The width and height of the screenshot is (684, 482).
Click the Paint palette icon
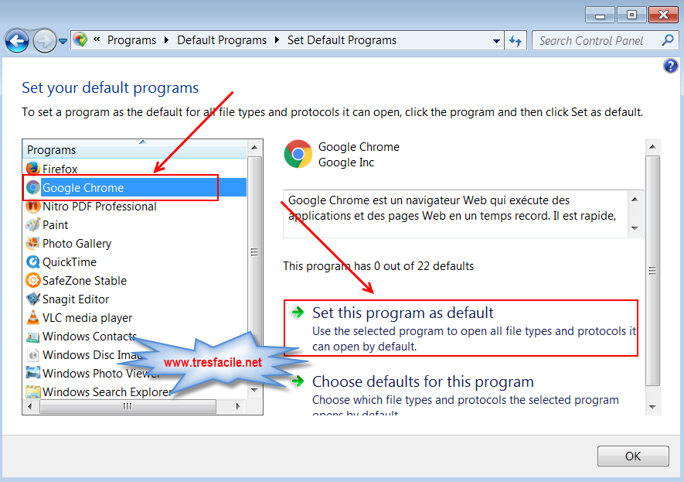coord(32,225)
